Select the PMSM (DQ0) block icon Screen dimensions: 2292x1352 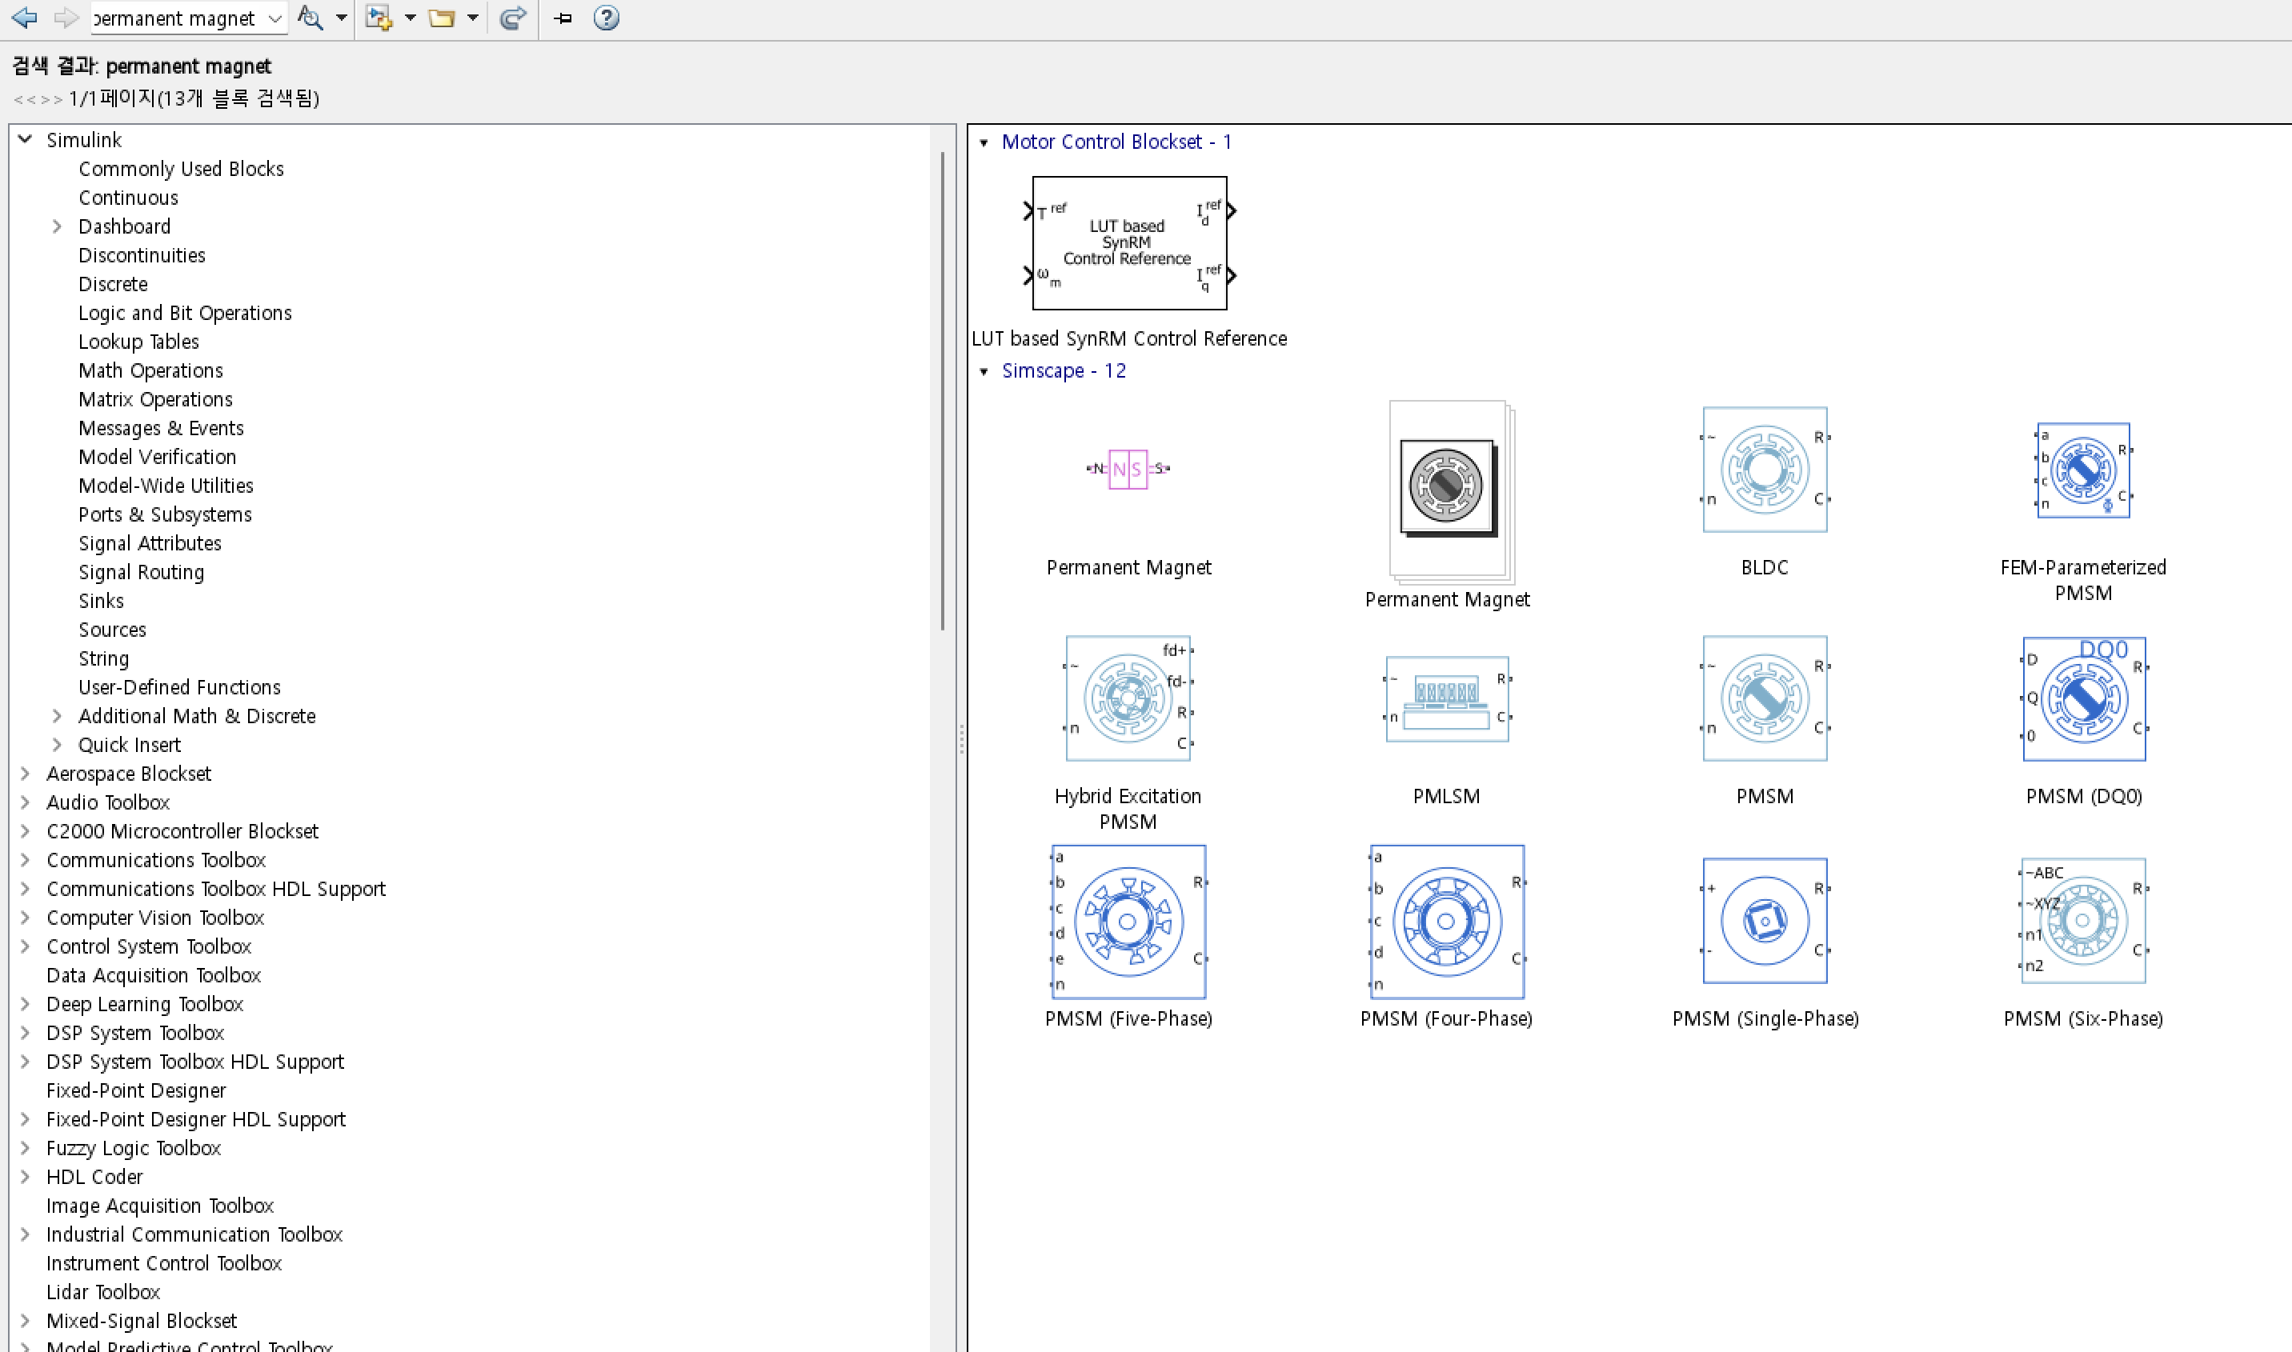2083,698
